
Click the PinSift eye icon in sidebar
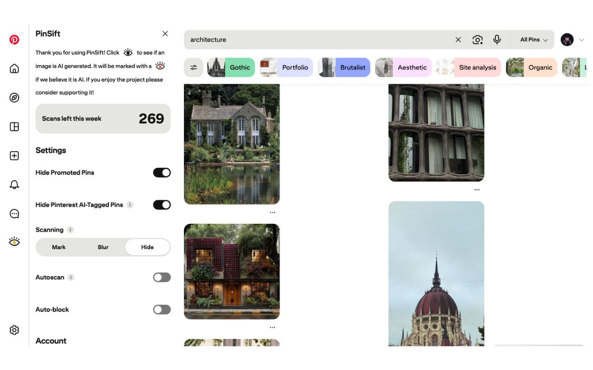pos(14,241)
